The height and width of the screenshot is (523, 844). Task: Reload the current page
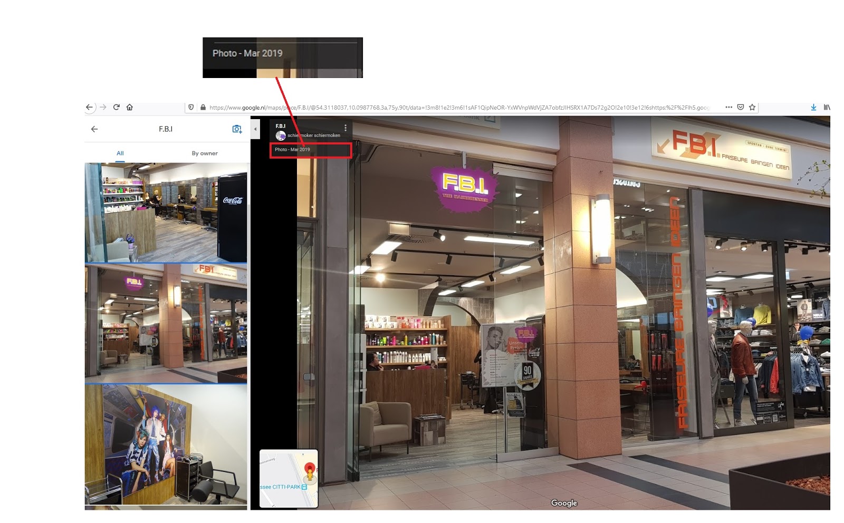click(116, 107)
